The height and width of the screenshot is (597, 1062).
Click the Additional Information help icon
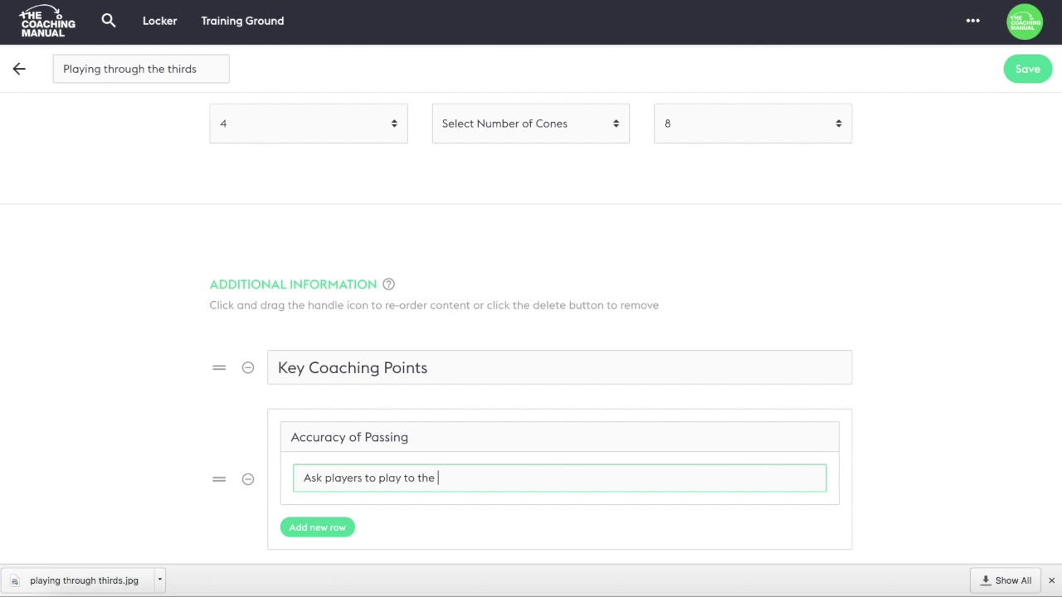click(x=388, y=284)
